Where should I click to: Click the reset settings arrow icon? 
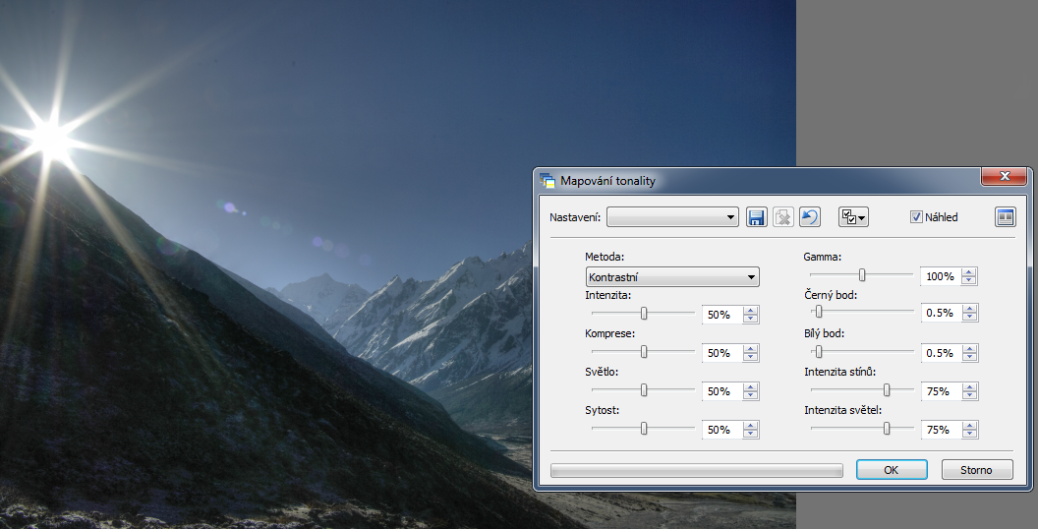[x=810, y=217]
